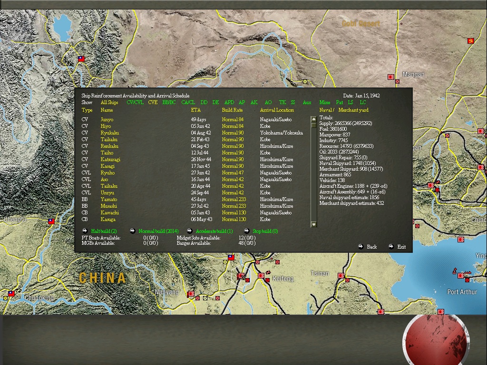The width and height of the screenshot is (487, 365).
Task: Open carrier Taiho details
Action: pos(107,153)
